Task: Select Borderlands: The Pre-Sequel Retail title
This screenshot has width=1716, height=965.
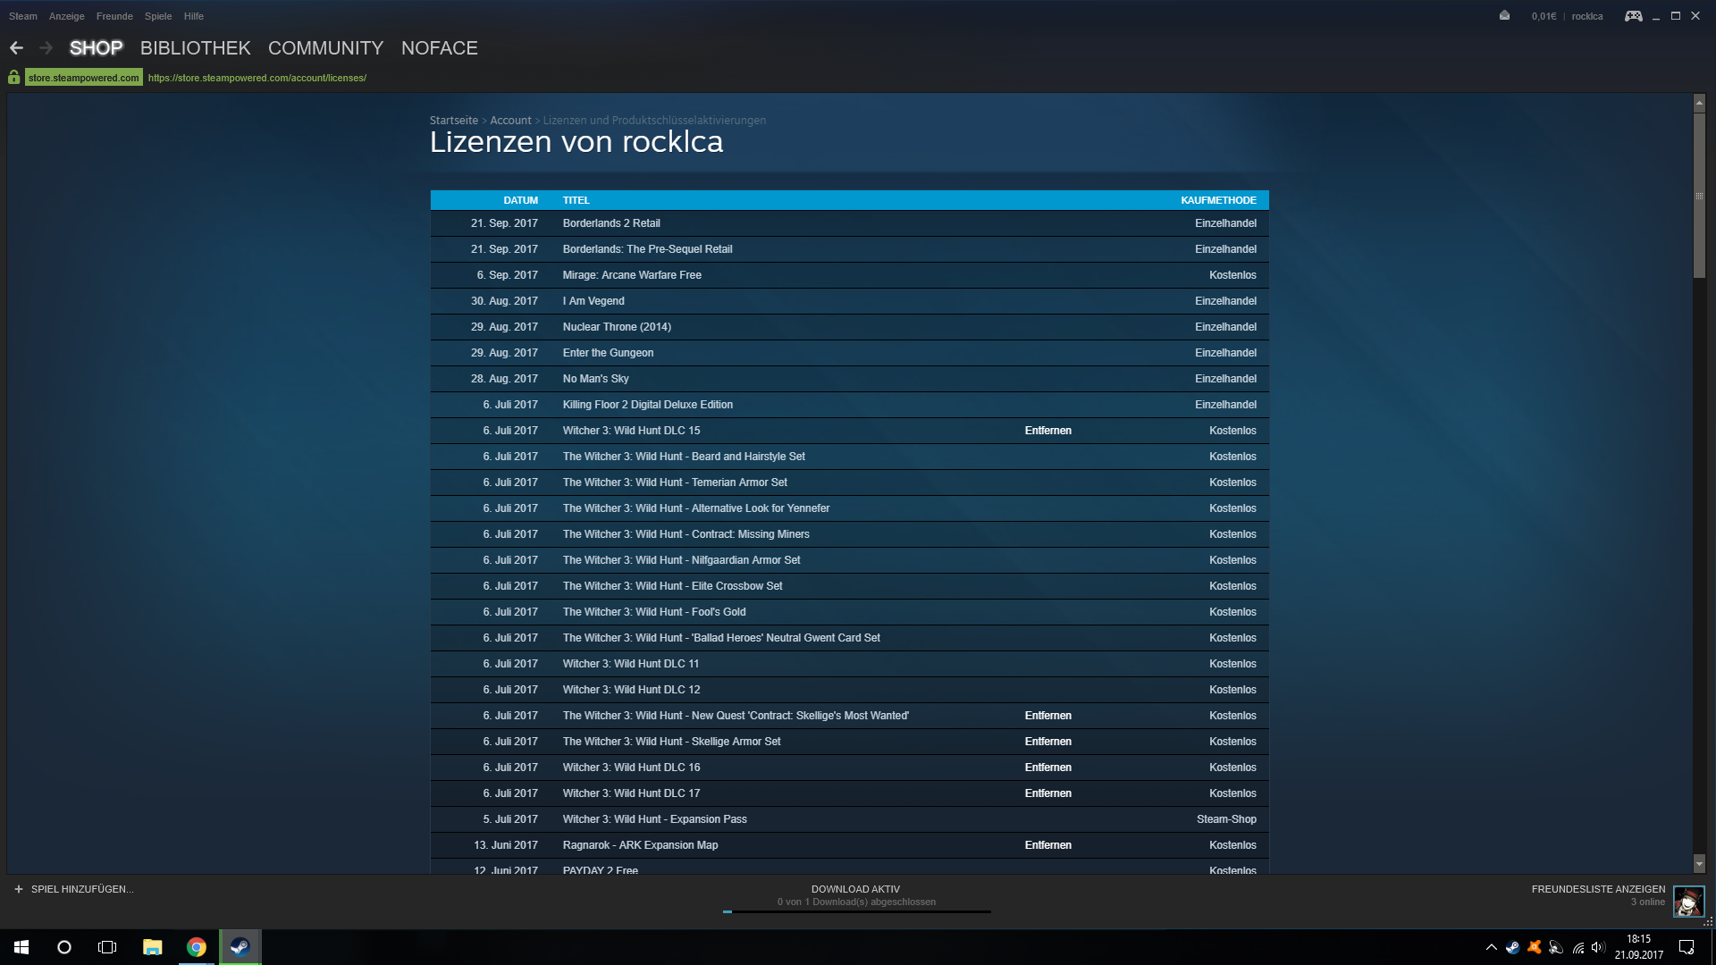Action: click(x=647, y=249)
